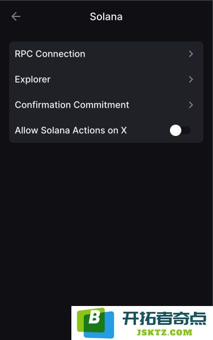Expand the RPC Connection settings row
Image resolution: width=213 pixels, height=340 pixels.
(x=106, y=54)
